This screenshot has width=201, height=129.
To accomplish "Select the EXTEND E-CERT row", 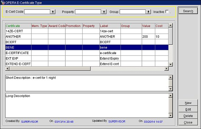I will (87, 64).
